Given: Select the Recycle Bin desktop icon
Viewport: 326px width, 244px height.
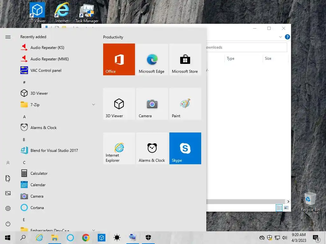Looking at the screenshot, I should (x=310, y=202).
